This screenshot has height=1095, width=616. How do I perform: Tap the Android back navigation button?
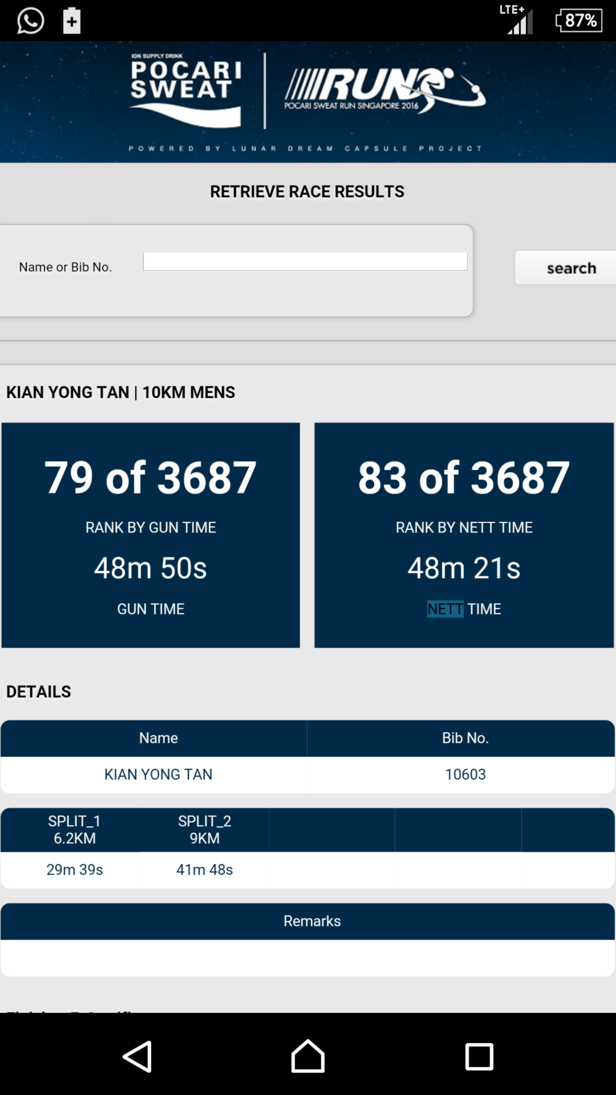point(138,1056)
